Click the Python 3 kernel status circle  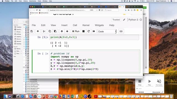141,20
